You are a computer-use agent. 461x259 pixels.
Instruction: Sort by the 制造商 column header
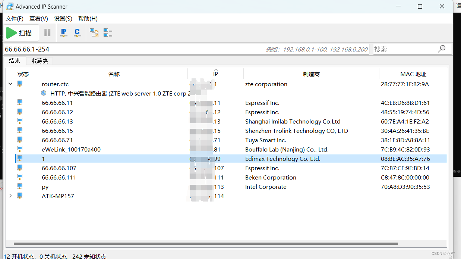(x=311, y=74)
